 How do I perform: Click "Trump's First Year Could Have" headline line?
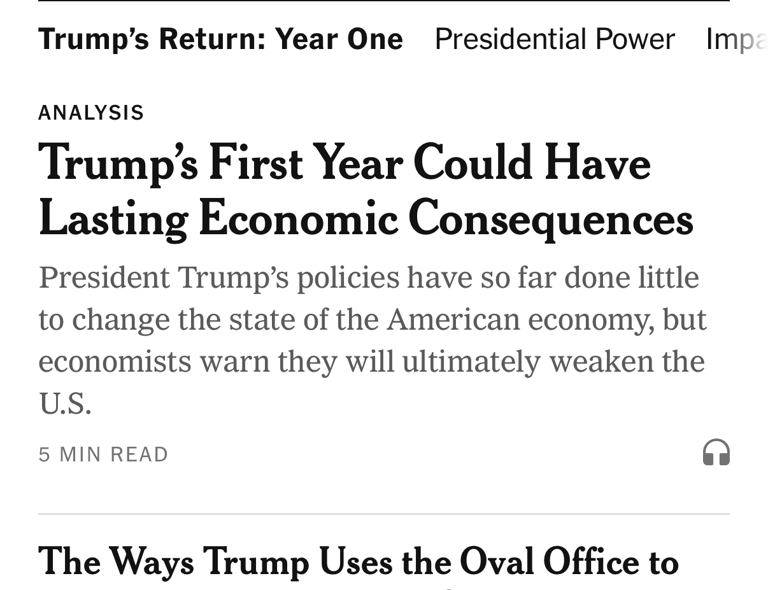click(344, 163)
